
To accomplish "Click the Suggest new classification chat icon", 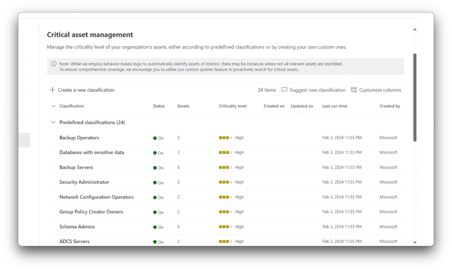I will (x=284, y=90).
